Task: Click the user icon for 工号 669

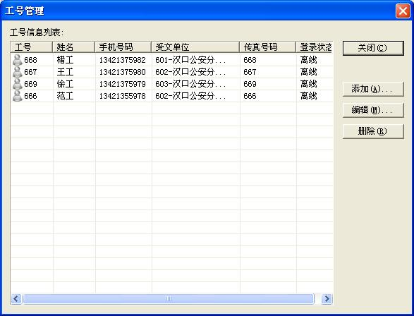Action: point(18,84)
